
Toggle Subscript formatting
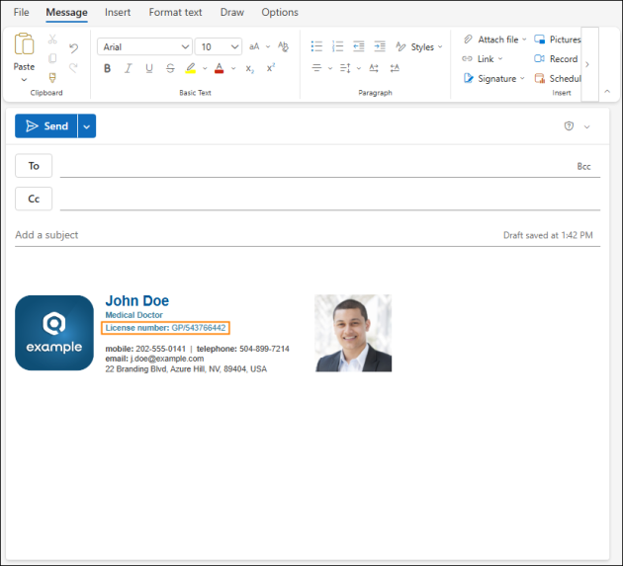[249, 68]
